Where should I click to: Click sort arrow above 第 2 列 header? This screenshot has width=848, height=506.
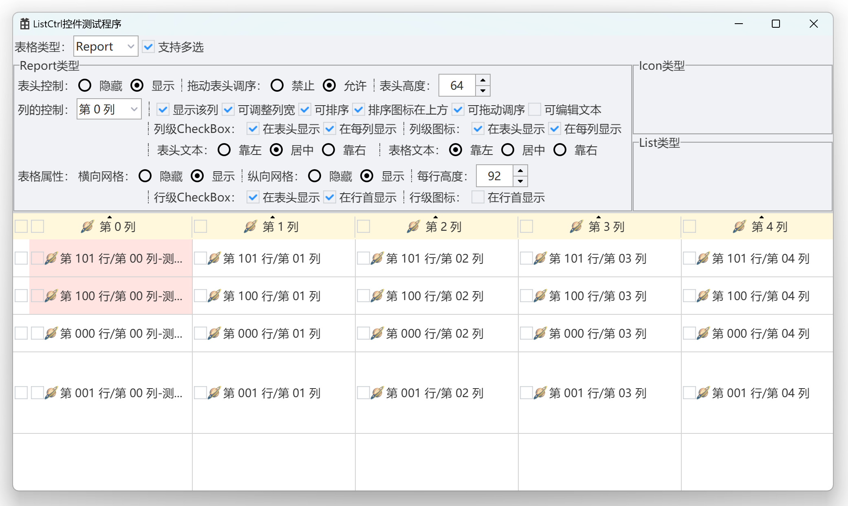(435, 217)
